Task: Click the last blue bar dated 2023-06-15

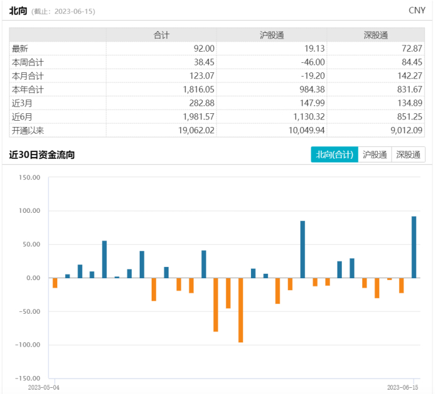Action: pyautogui.click(x=414, y=247)
